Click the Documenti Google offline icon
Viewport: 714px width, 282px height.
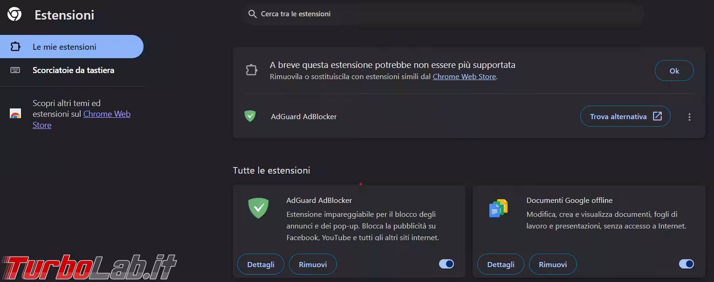click(x=498, y=208)
